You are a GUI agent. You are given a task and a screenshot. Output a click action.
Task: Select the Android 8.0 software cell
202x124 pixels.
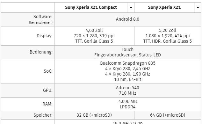click(x=128, y=19)
